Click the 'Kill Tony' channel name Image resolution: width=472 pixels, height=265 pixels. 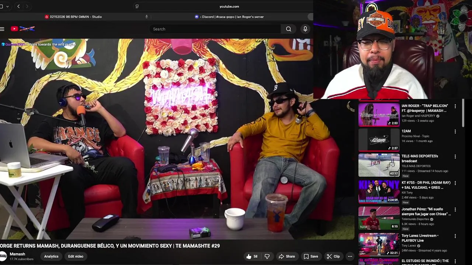(x=407, y=192)
